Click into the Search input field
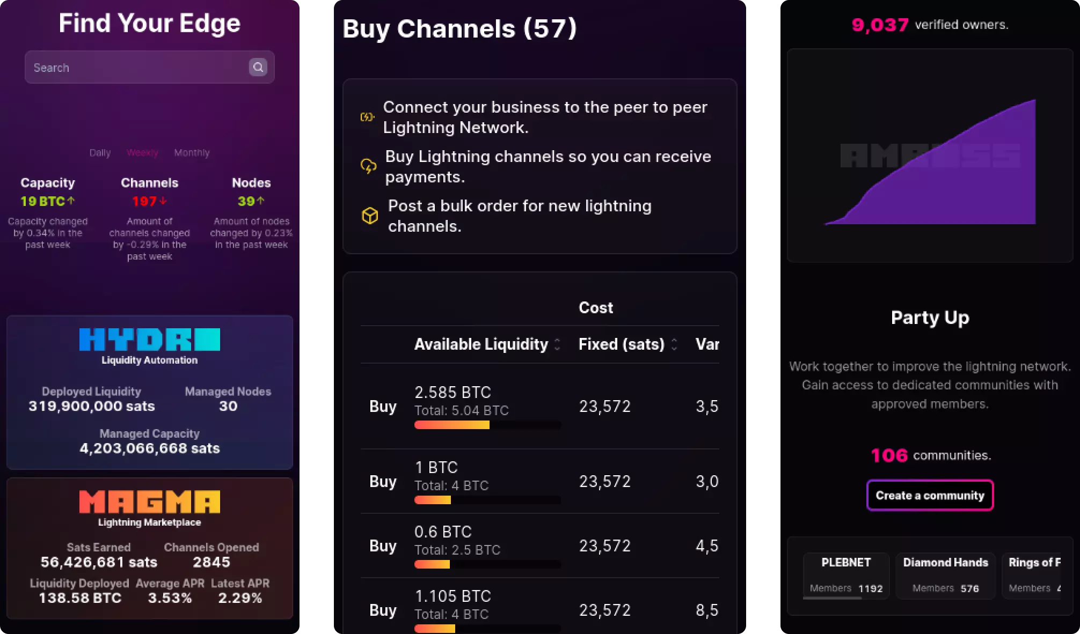The height and width of the screenshot is (634, 1080). pos(134,68)
